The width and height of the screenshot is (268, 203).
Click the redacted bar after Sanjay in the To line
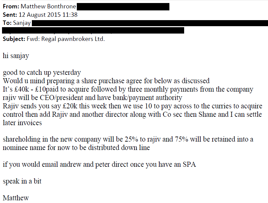[150, 23]
